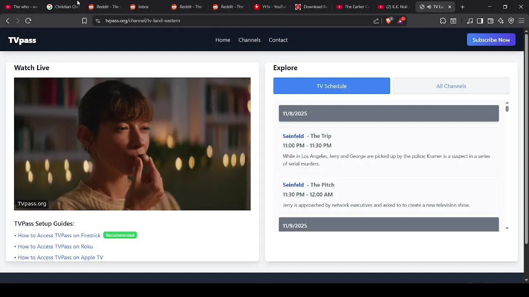The height and width of the screenshot is (297, 529).
Task: Click the schedule list scroll-up arrow
Action: click(x=507, y=103)
